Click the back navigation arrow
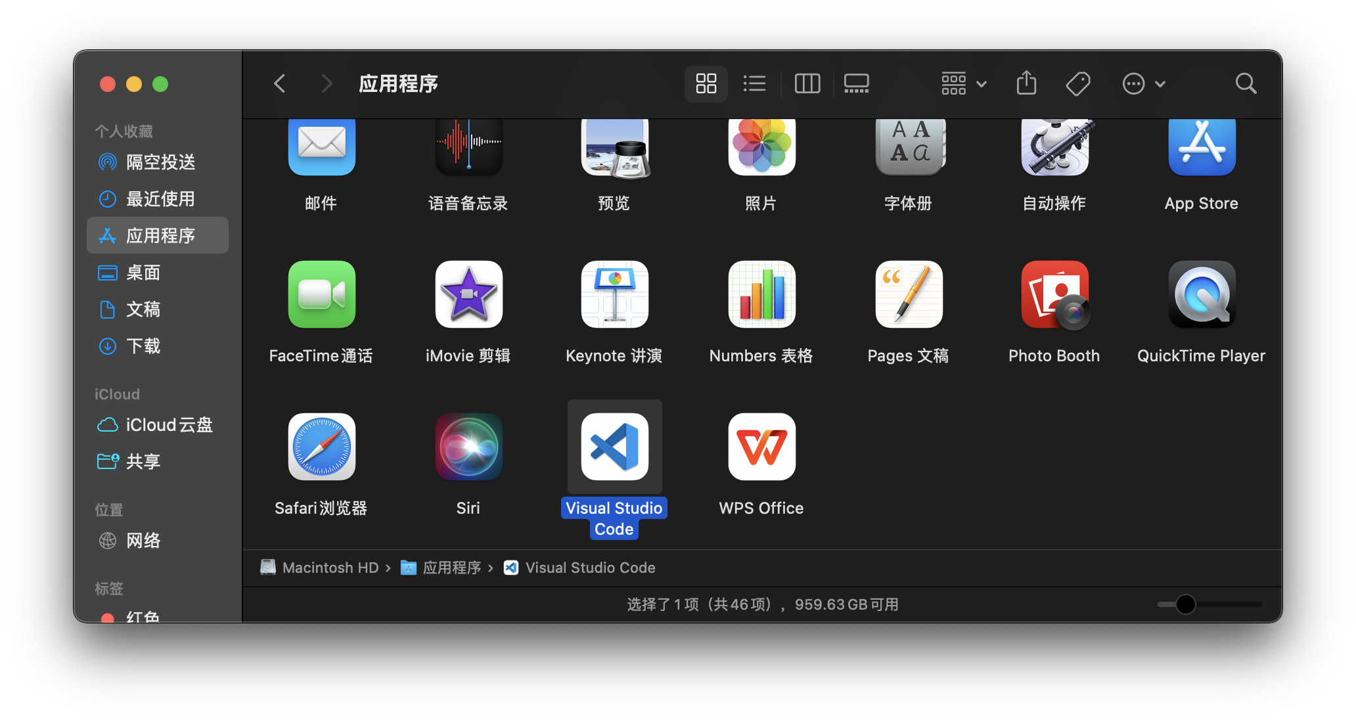Viewport: 1356px width, 720px height. tap(279, 83)
